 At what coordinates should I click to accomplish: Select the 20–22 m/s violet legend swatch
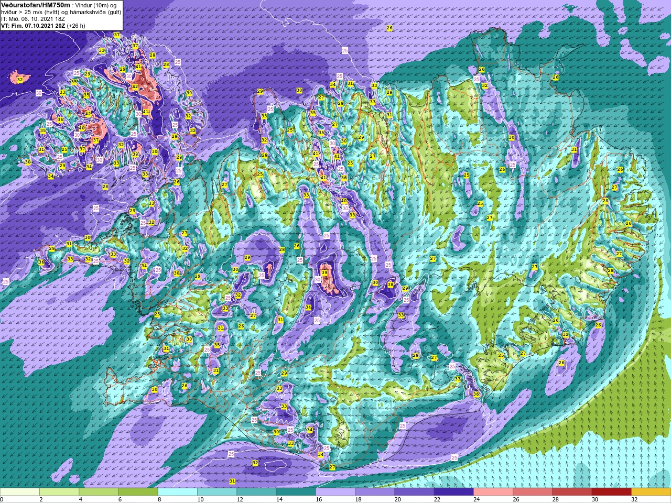(x=414, y=492)
